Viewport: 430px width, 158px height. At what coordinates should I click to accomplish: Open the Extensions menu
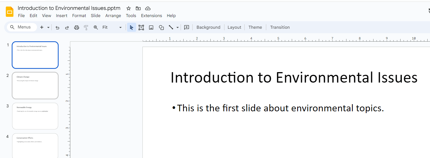coord(151,16)
